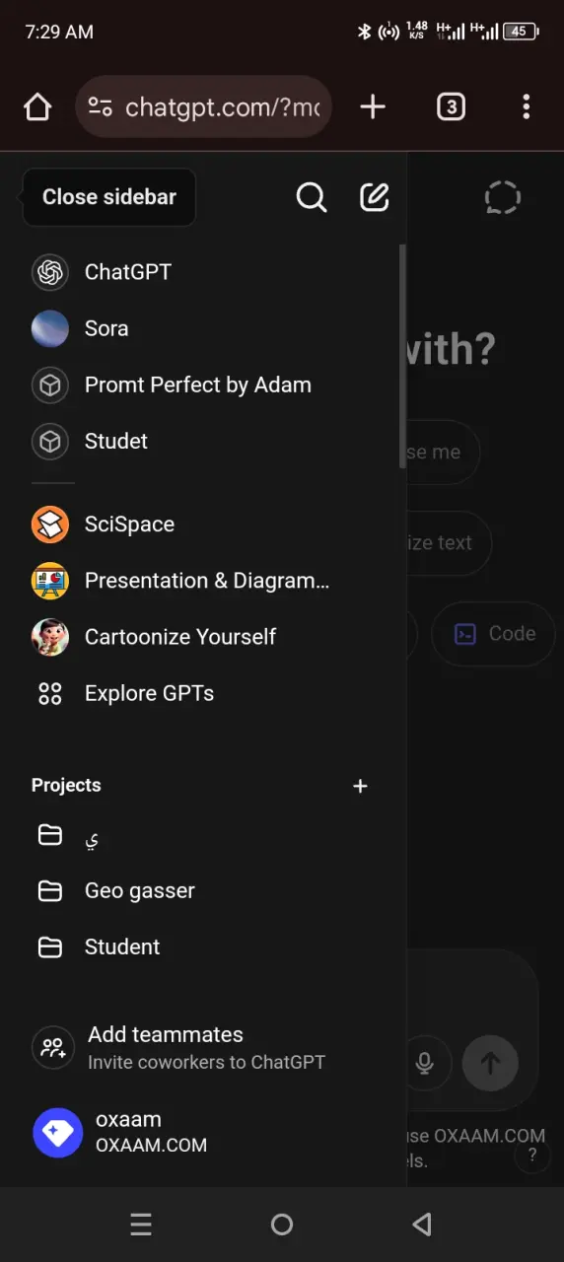Screen dimensions: 564x1262
Task: Open the sidebar search icon
Action: (312, 197)
